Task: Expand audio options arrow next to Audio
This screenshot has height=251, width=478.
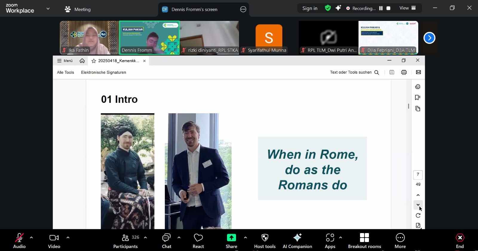Action: pos(31,238)
